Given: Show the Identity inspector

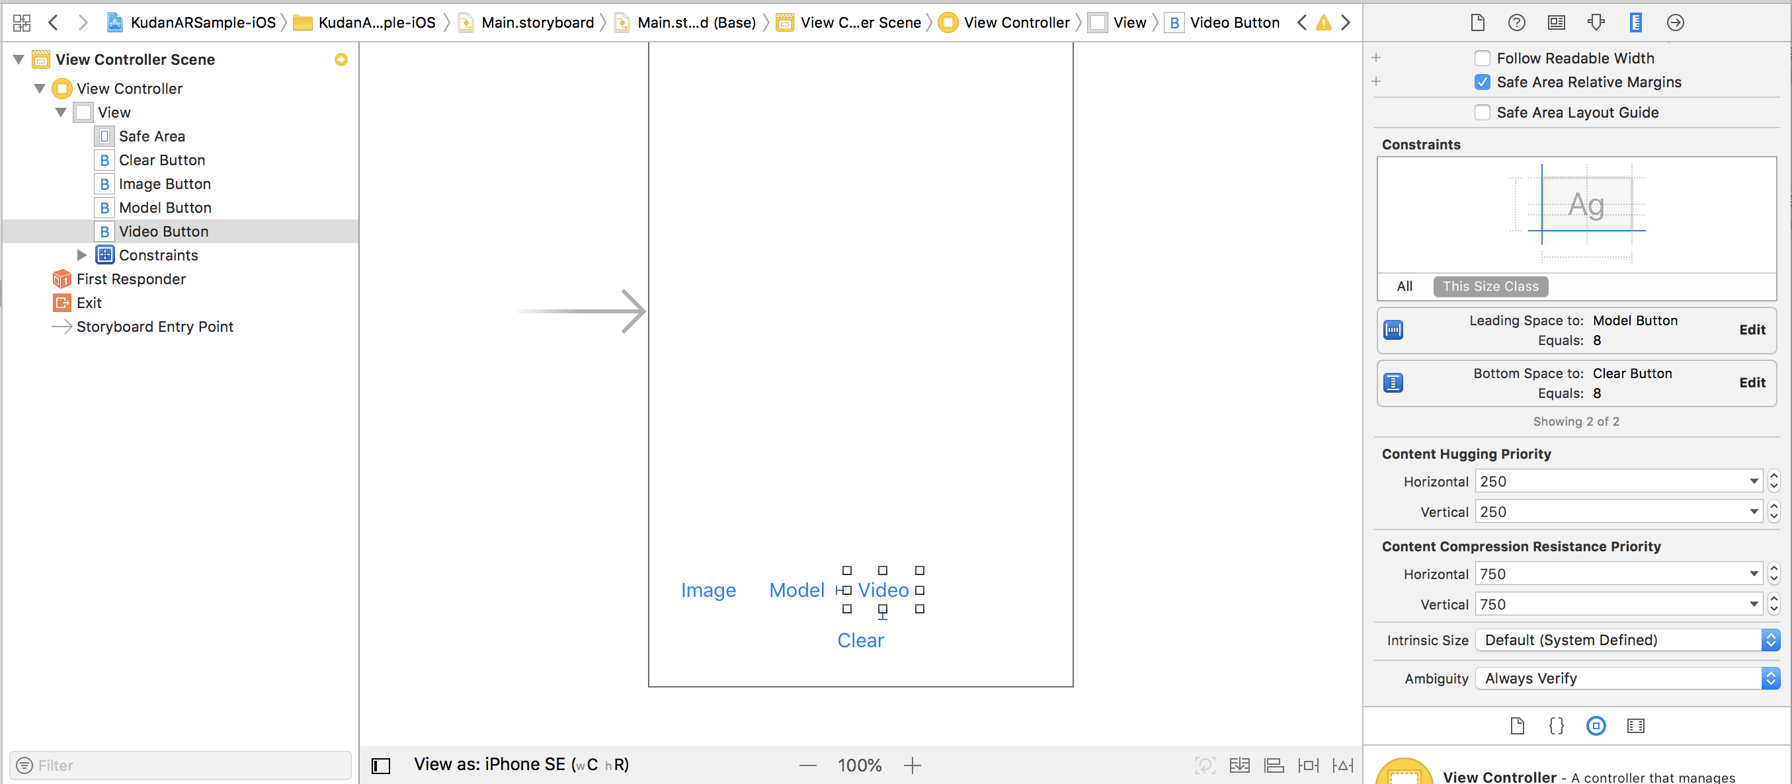Looking at the screenshot, I should tap(1556, 23).
